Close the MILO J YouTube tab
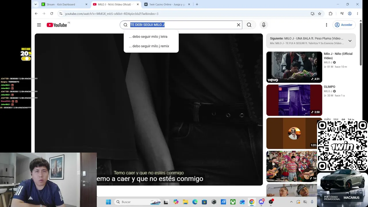The height and width of the screenshot is (207, 368). click(x=138, y=4)
